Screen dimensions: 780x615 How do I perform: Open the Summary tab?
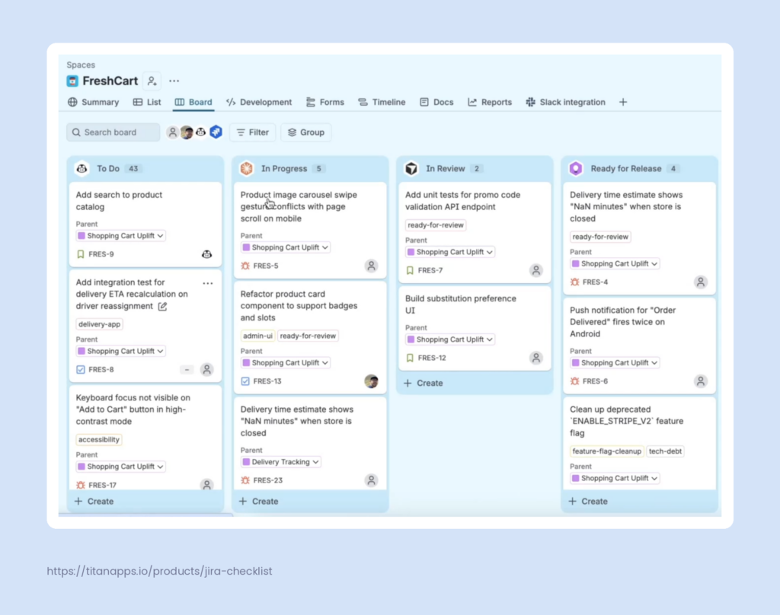[94, 102]
